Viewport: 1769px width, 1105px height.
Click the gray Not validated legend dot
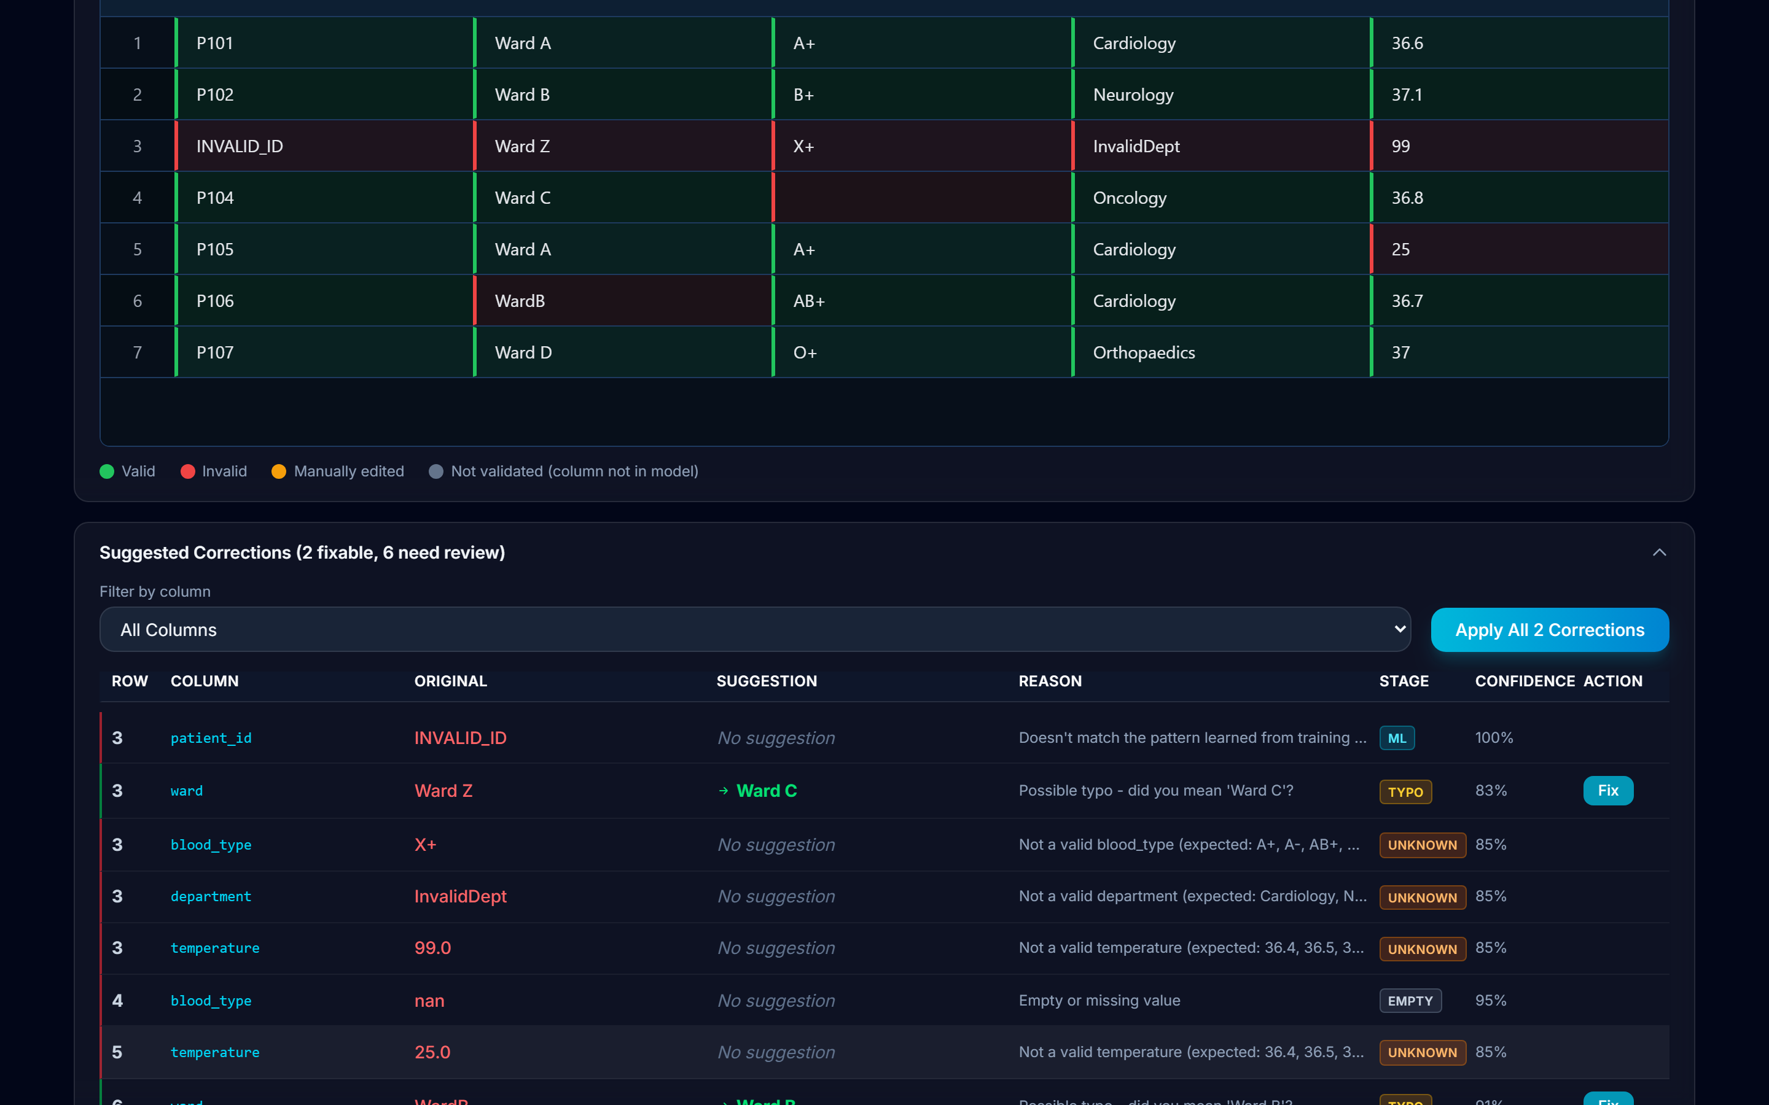[435, 471]
